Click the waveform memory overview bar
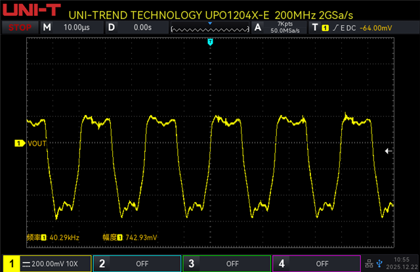The height and width of the screenshot is (272, 420). 210,28
